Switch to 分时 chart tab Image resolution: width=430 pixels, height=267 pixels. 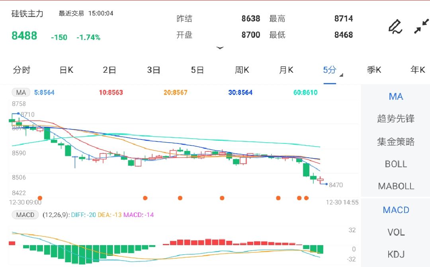[21, 70]
